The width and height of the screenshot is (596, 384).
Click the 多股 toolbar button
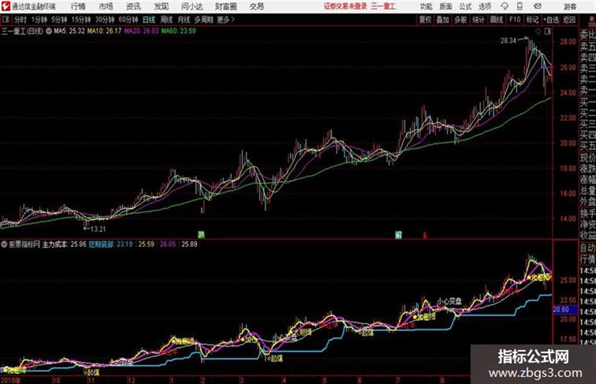[x=460, y=20]
